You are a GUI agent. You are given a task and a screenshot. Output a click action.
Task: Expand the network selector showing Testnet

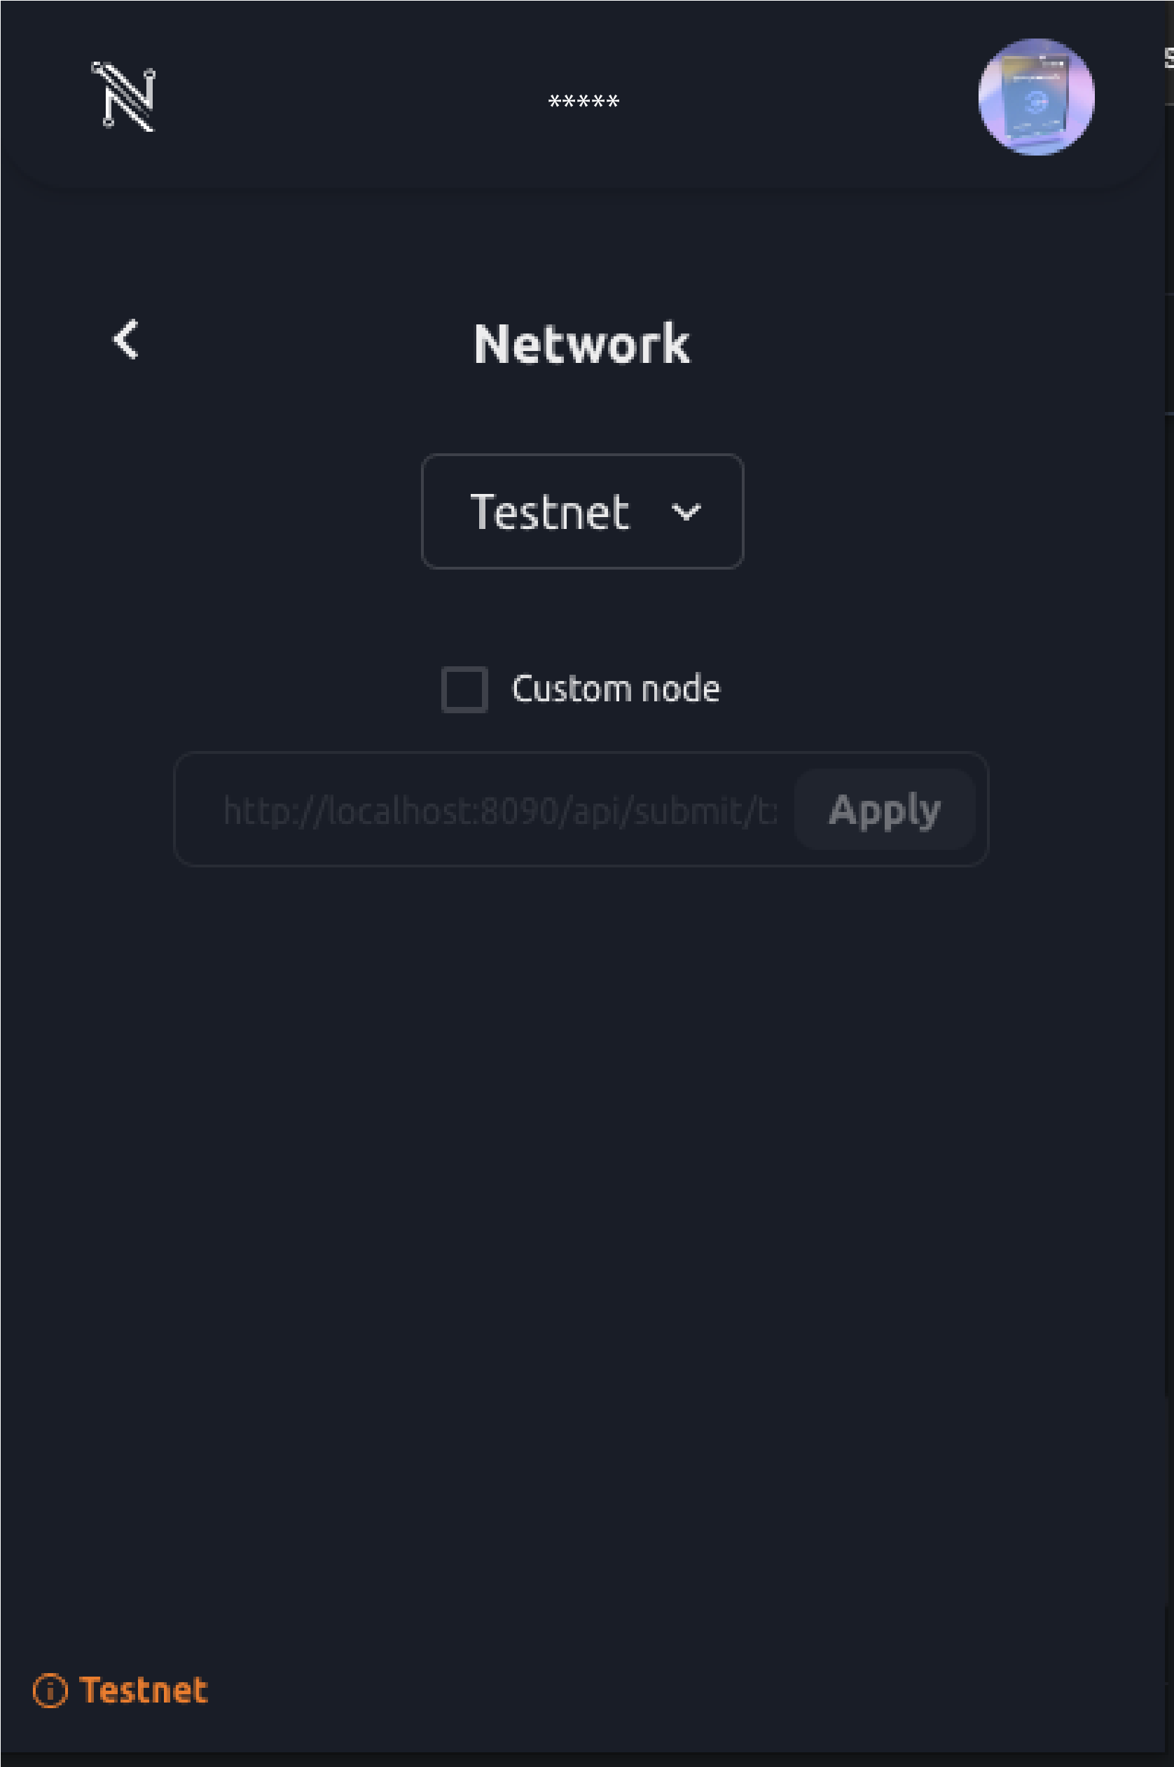click(x=582, y=512)
